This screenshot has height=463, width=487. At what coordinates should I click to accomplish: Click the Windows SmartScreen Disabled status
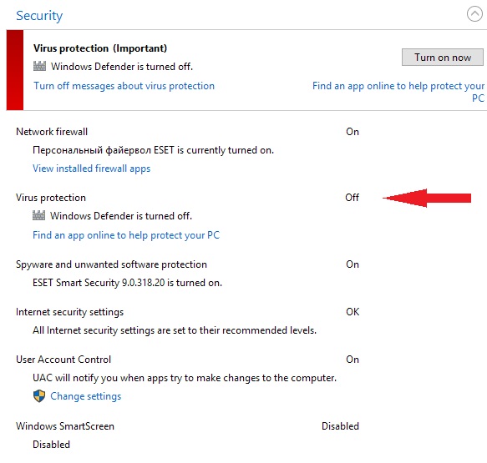coord(341,426)
